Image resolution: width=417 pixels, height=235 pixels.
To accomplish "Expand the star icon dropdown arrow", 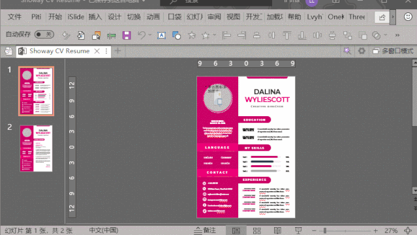I will pos(214,35).
